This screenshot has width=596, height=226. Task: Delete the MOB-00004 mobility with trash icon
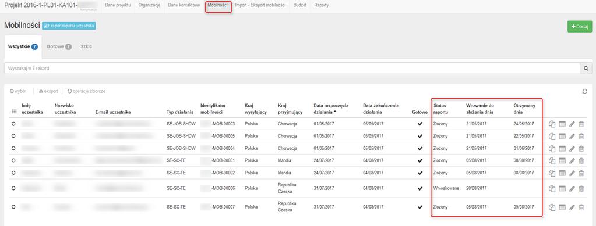click(581, 148)
